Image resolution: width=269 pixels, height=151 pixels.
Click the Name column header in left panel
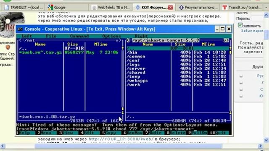point(40,44)
